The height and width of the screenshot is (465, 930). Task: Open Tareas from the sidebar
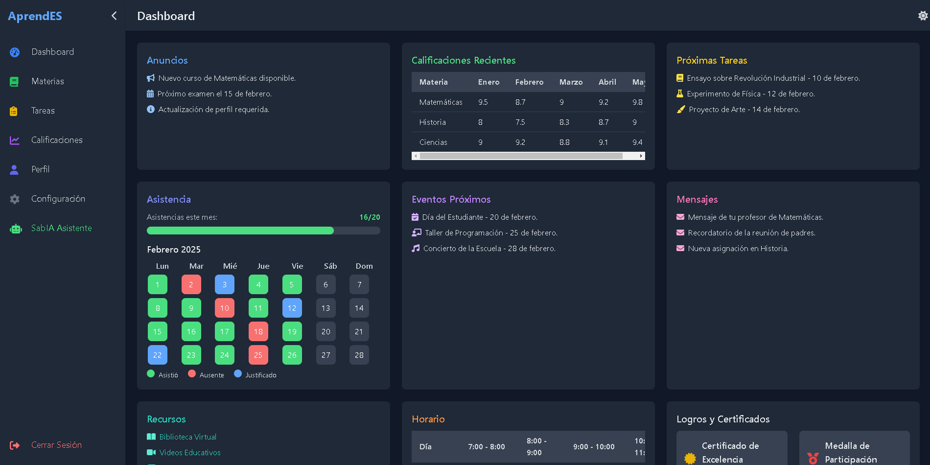[43, 111]
